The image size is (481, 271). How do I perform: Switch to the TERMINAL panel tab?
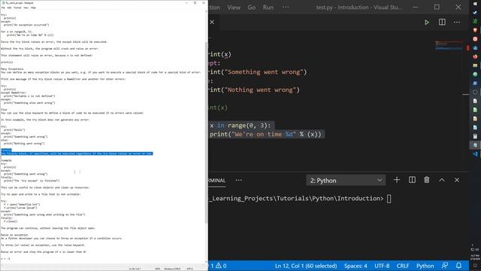217,181
